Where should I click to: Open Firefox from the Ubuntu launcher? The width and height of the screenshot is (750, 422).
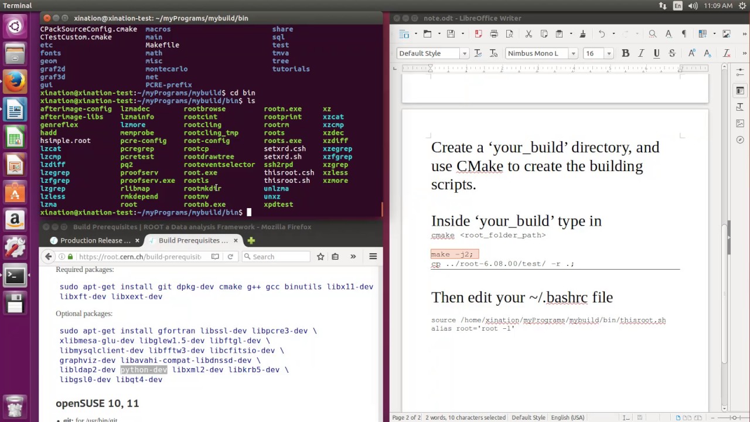point(15,82)
